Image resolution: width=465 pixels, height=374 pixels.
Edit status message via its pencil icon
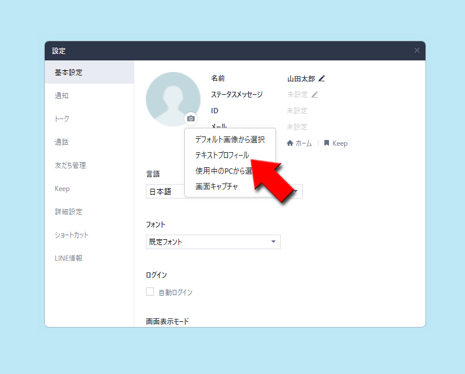coord(316,94)
